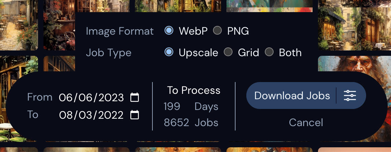Click the Both label text
This screenshot has width=391, height=152.
pyautogui.click(x=290, y=52)
